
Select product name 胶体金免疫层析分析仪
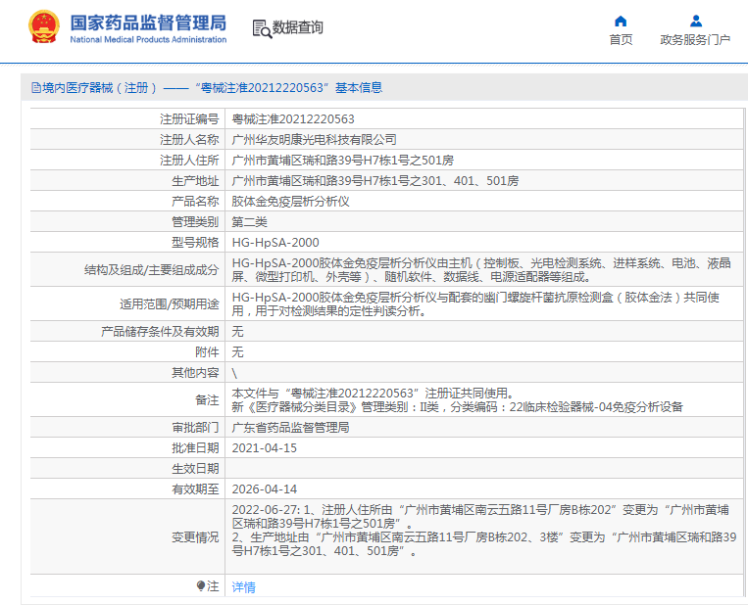coord(290,202)
